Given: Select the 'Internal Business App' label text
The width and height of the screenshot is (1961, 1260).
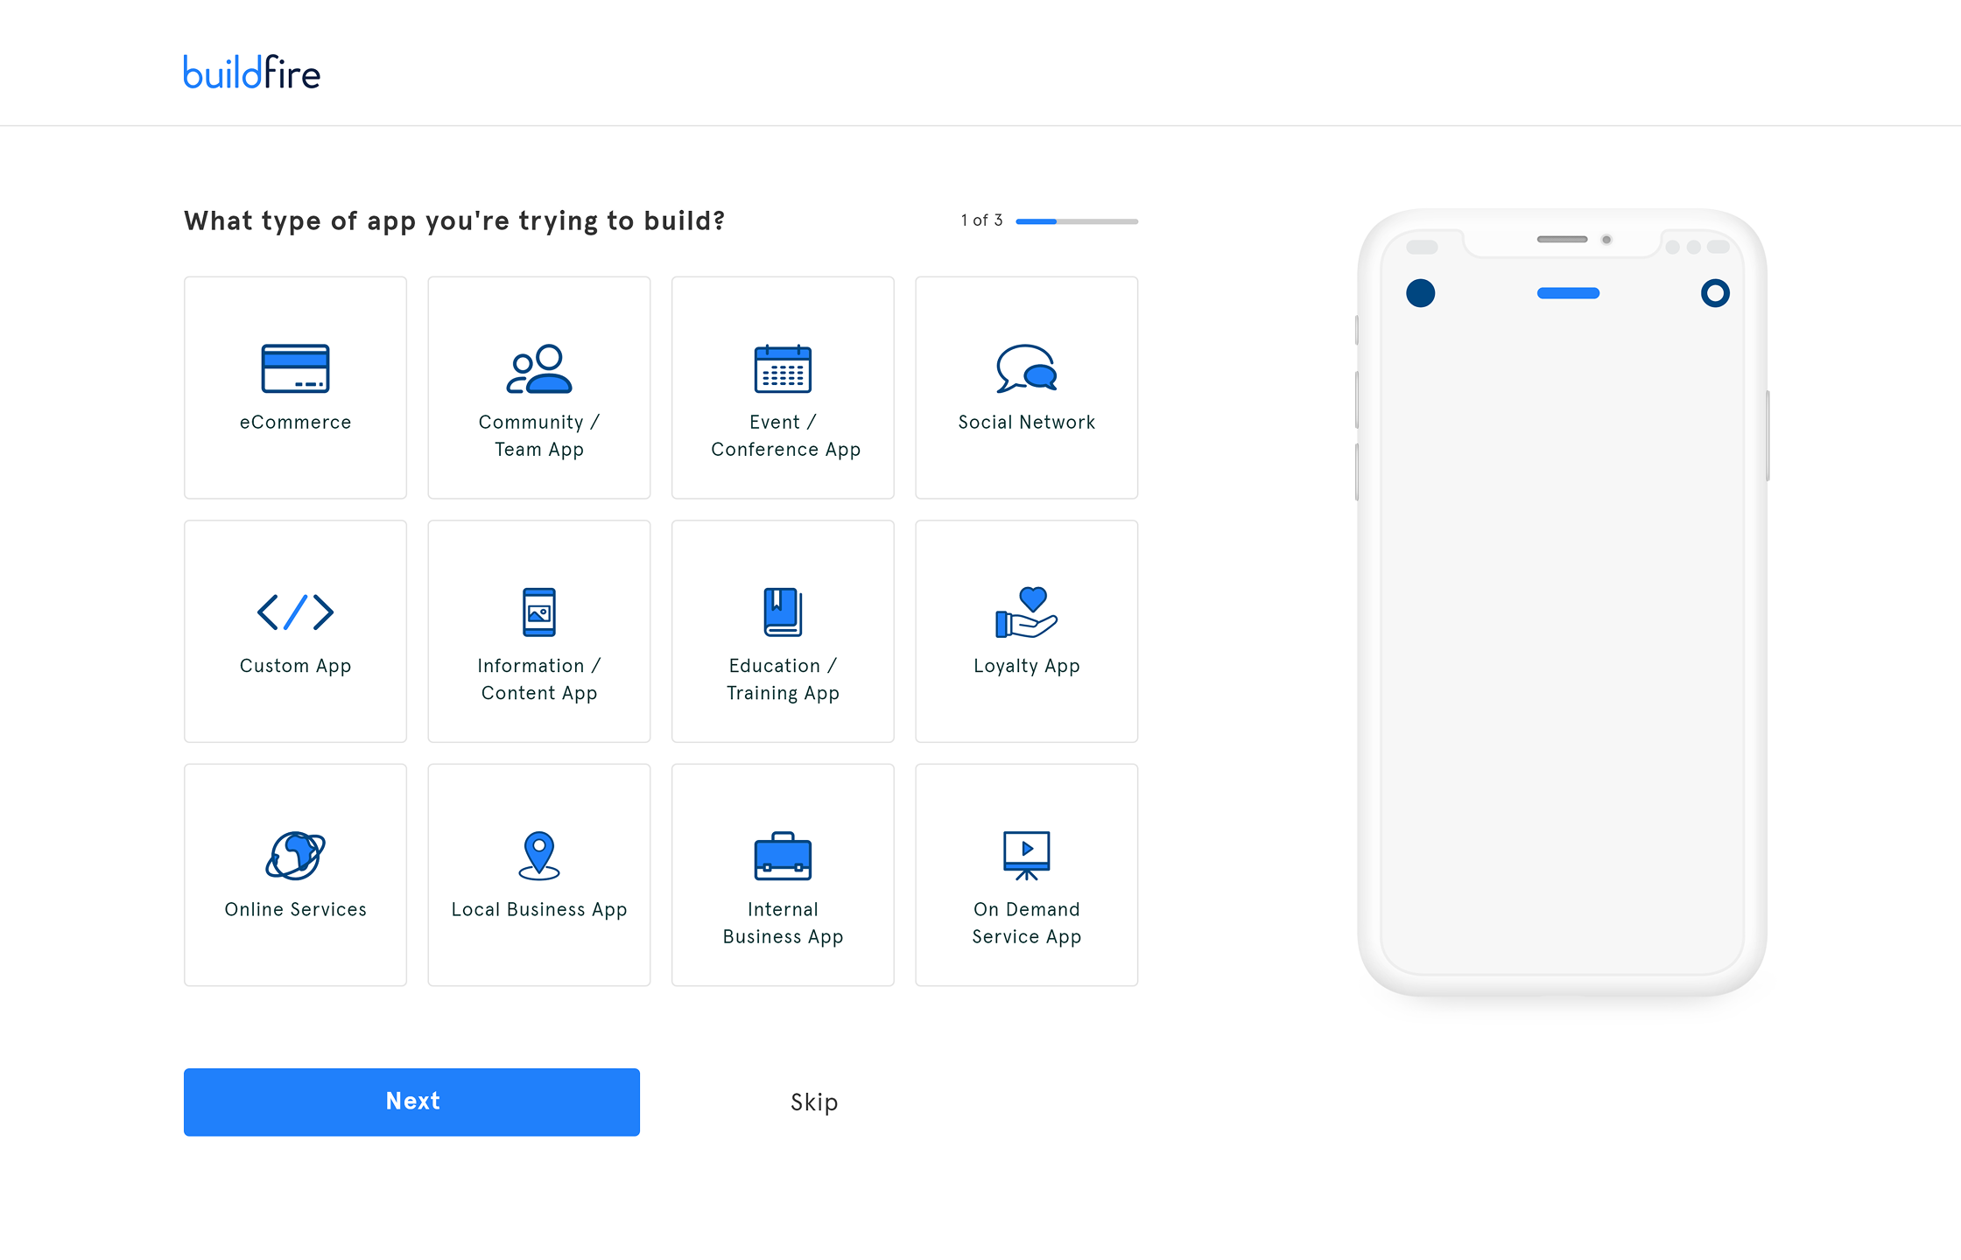Looking at the screenshot, I should pos(783,922).
